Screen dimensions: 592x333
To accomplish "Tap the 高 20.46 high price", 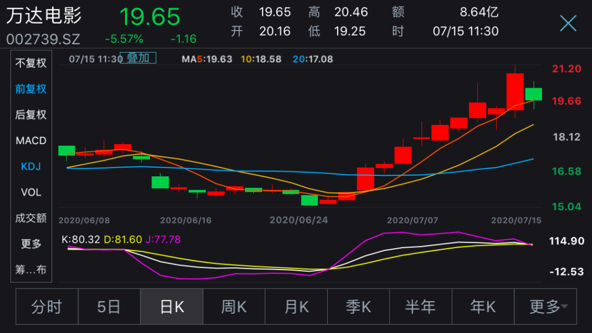I will tap(338, 12).
